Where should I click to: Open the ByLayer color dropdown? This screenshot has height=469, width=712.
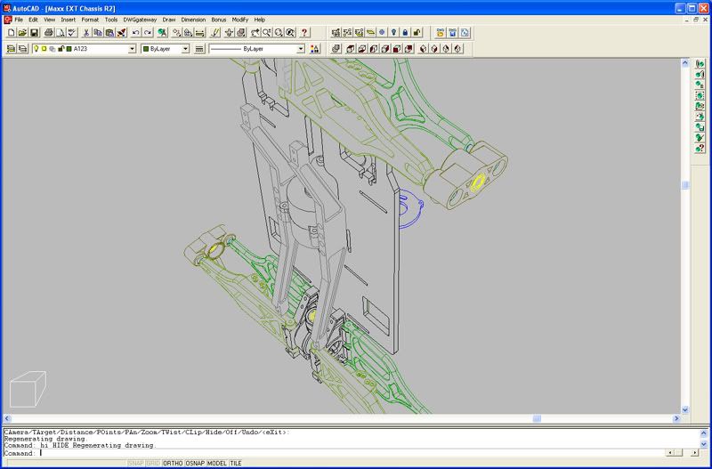[185, 49]
